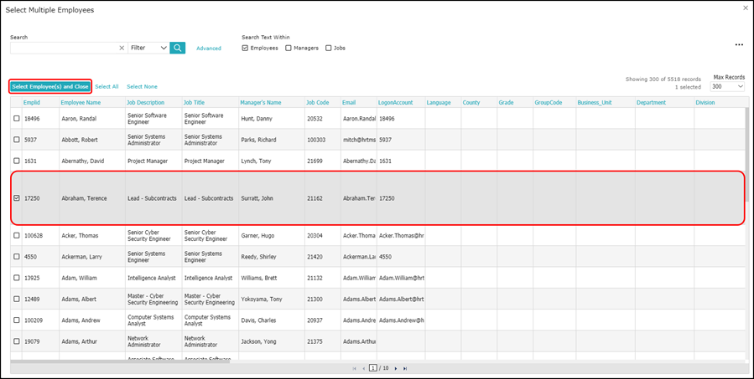Jump to last page in pager

tap(405, 368)
